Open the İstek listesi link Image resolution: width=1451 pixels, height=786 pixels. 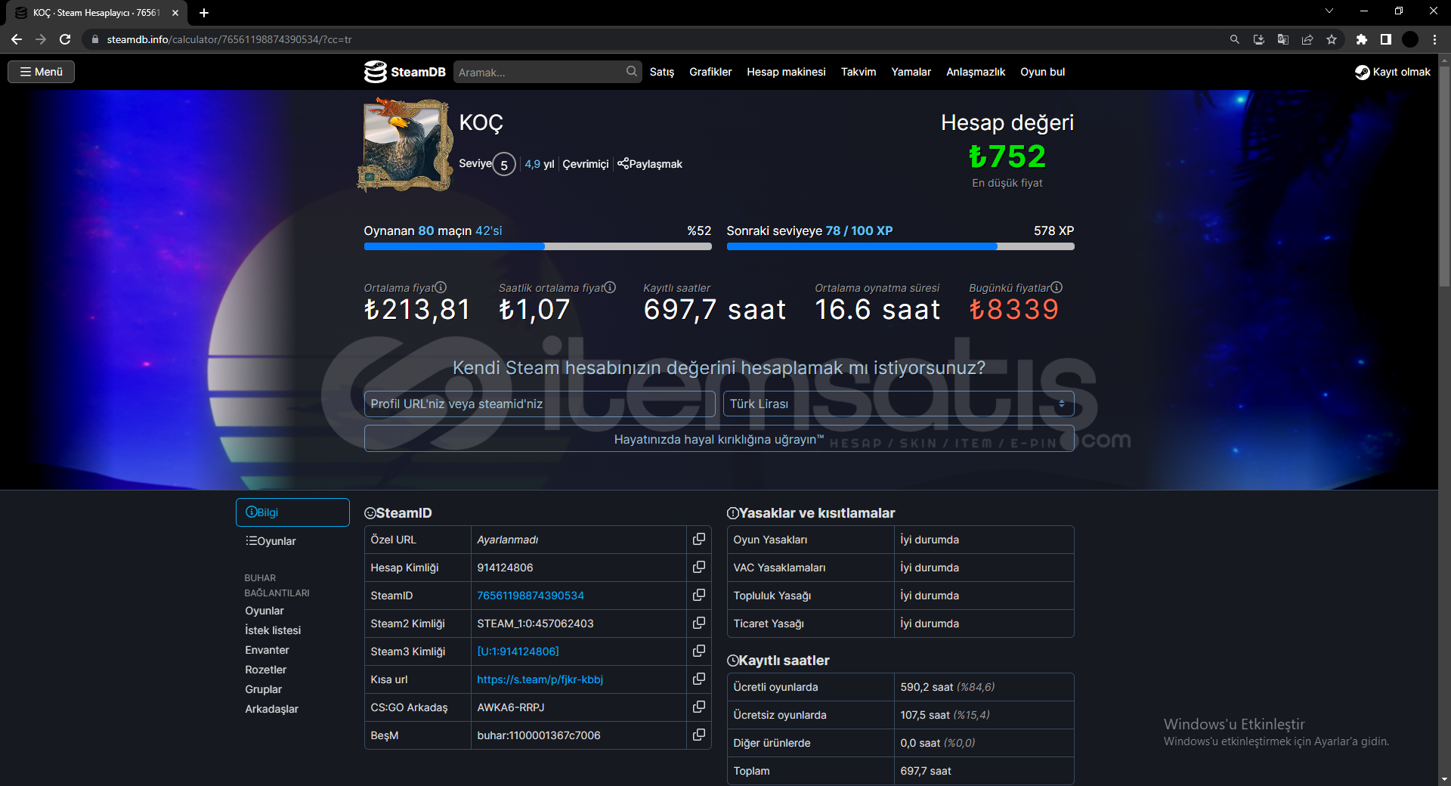[x=273, y=630]
